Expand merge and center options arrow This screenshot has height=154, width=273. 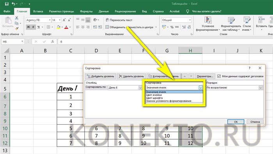click(x=156, y=27)
